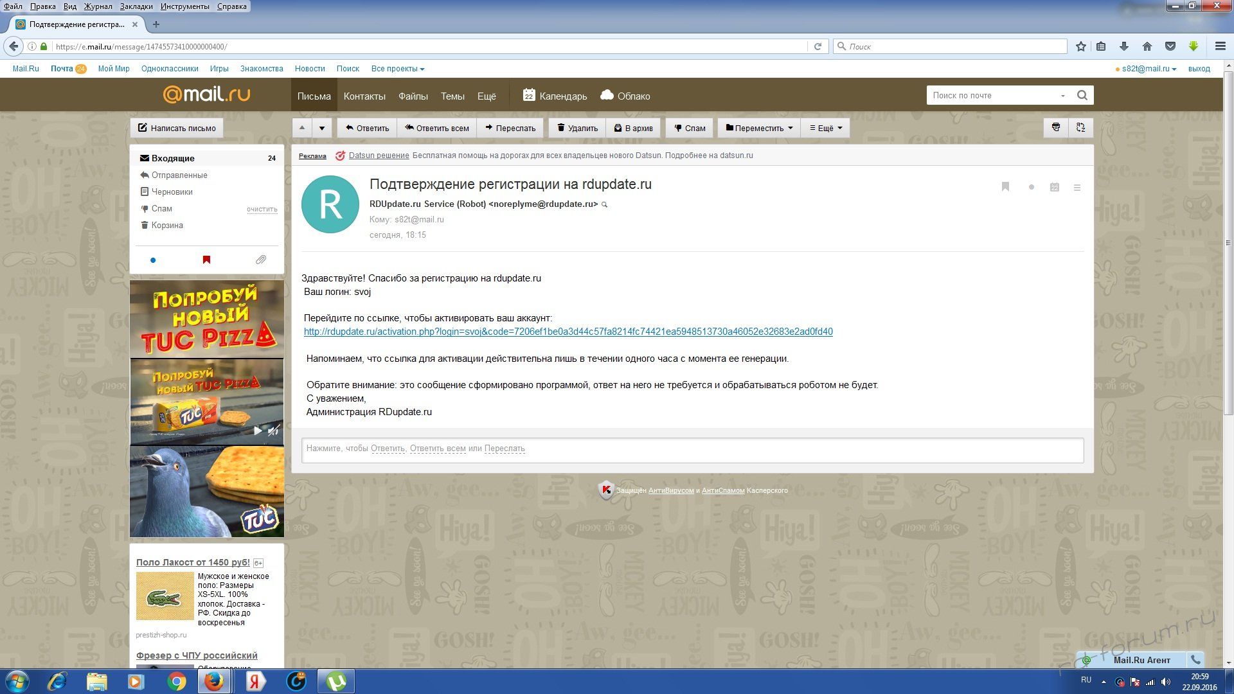This screenshot has height=694, width=1234.
Task: Open the Журнал menu in Firefox
Action: coord(98,6)
